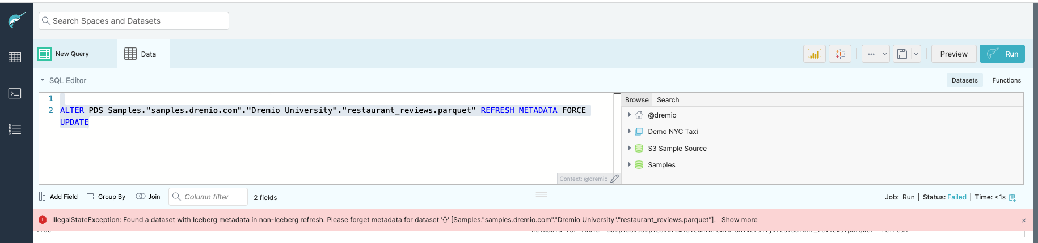Image resolution: width=1038 pixels, height=243 pixels.
Task: Click the S3 Sample Source database icon
Action: pyautogui.click(x=639, y=149)
